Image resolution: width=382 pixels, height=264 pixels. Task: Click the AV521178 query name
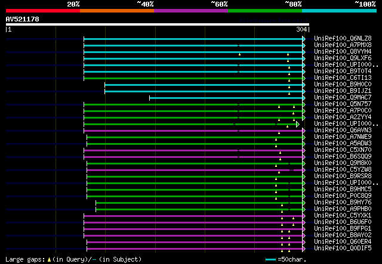[x=23, y=19]
